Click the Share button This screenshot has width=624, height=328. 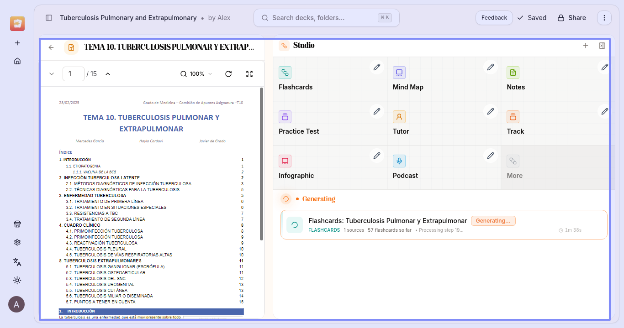click(571, 18)
